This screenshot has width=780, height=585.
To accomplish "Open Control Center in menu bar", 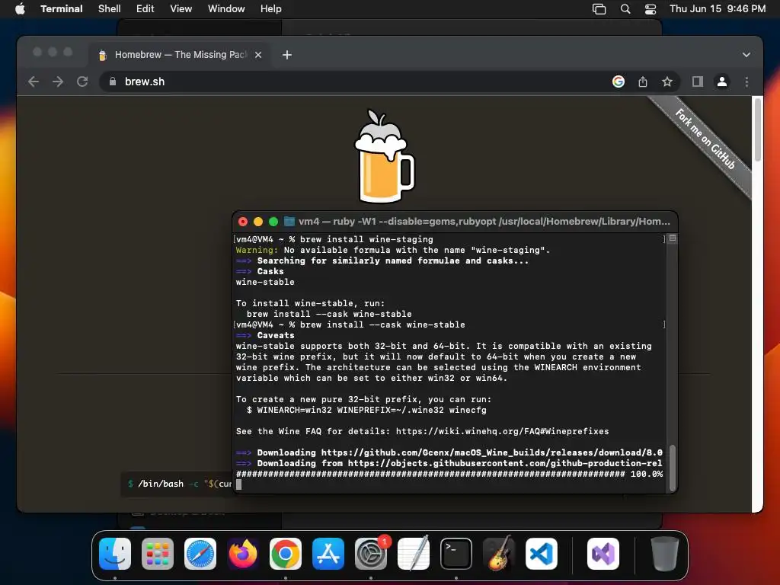I will 651,9.
